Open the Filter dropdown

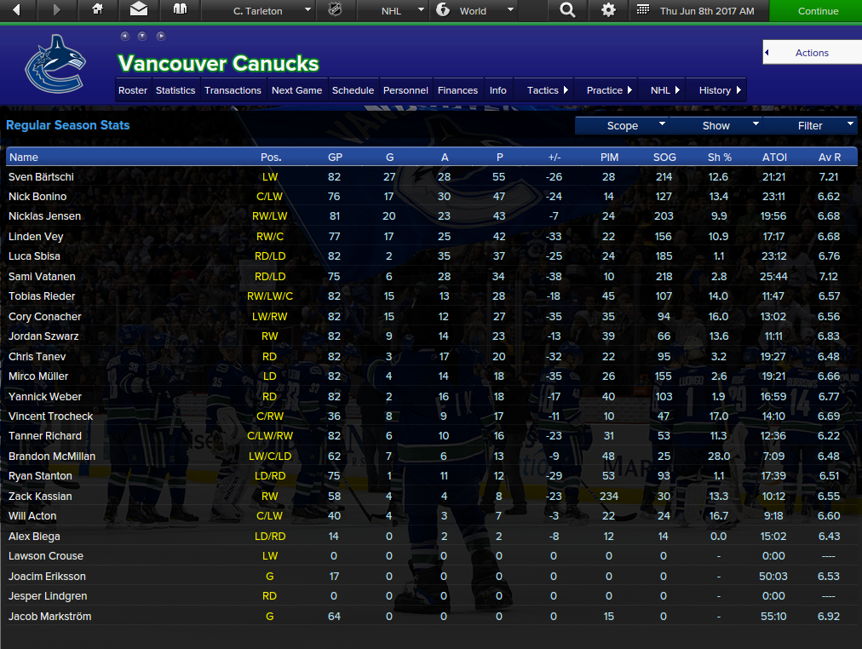pyautogui.click(x=810, y=126)
